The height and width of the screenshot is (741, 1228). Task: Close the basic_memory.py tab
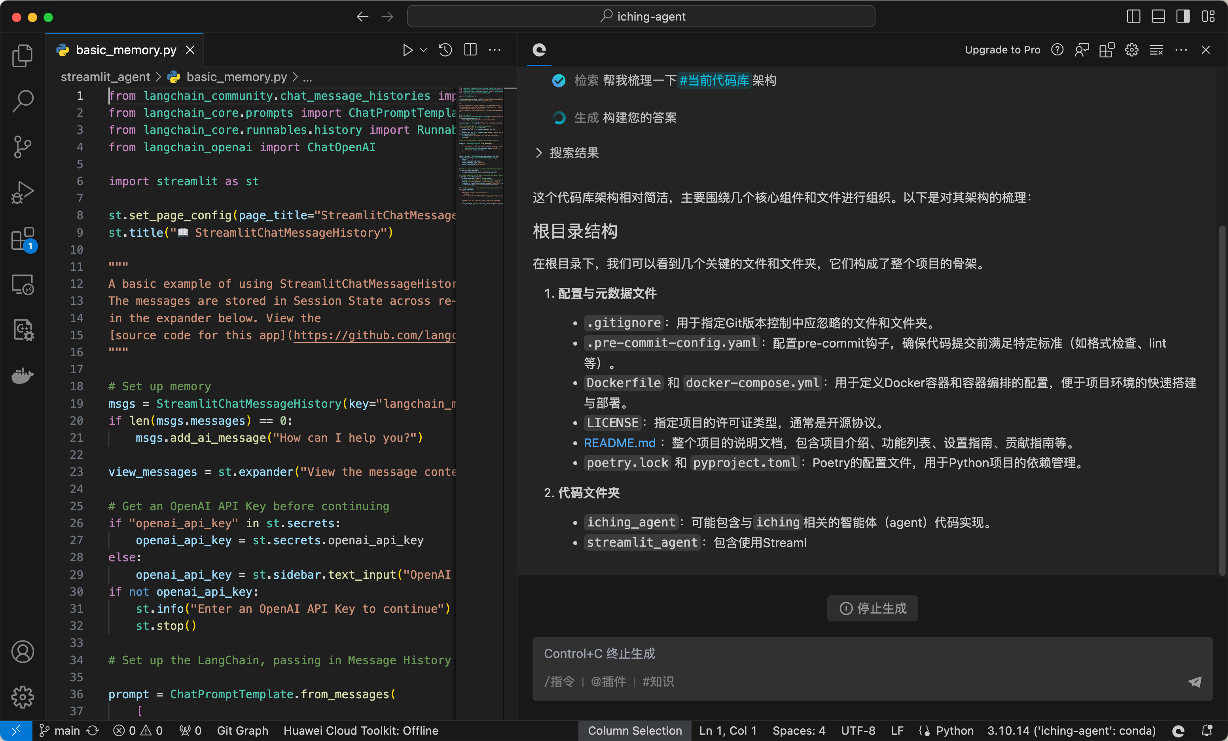(190, 50)
